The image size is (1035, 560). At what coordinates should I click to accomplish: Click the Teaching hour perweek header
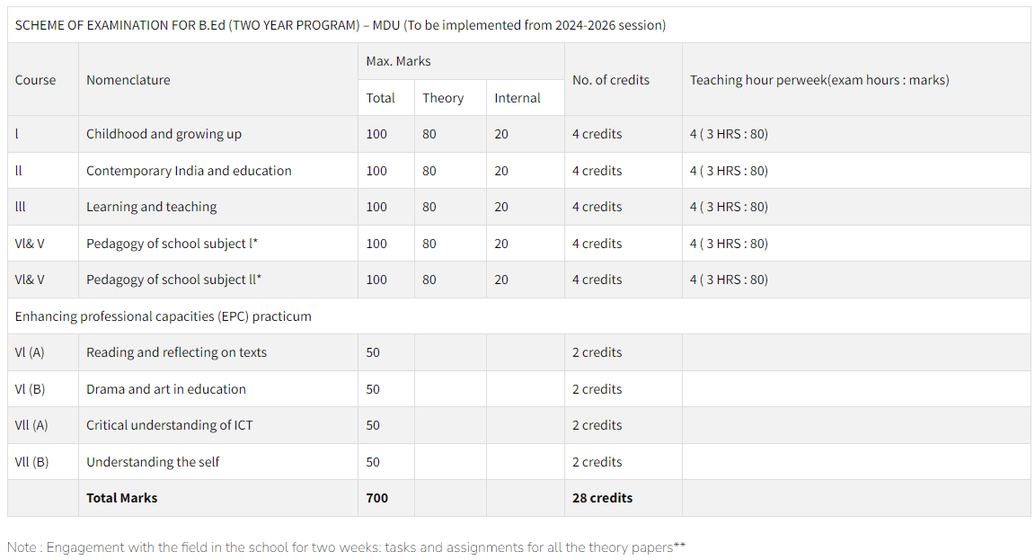(856, 80)
